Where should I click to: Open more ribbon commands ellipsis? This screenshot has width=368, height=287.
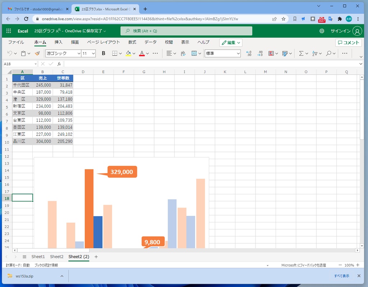coord(345,53)
